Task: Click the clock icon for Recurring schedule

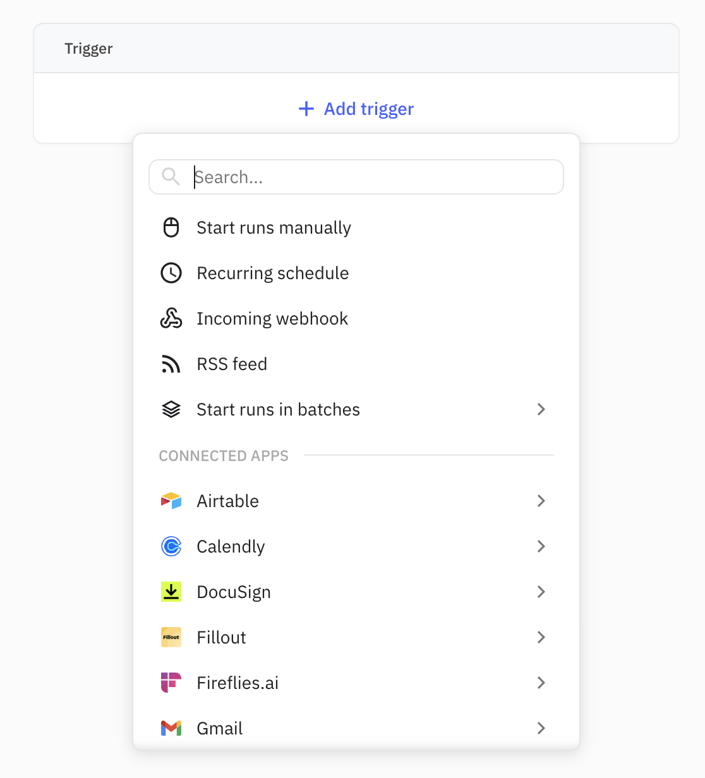Action: click(171, 273)
